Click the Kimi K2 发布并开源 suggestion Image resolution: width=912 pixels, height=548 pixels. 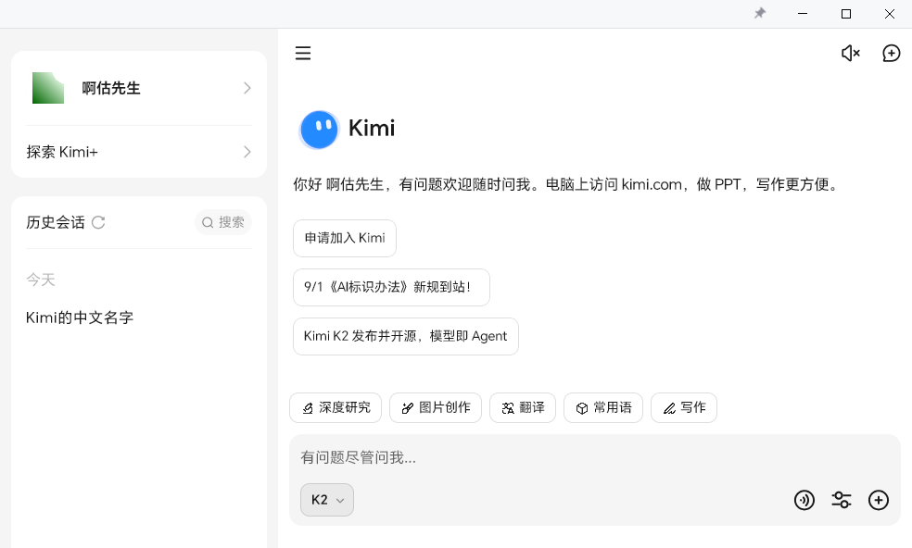click(x=405, y=336)
